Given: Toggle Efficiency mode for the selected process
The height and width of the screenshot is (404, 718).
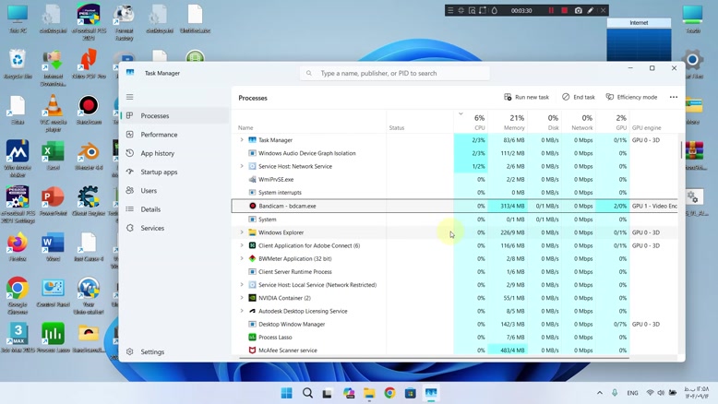Looking at the screenshot, I should [631, 97].
